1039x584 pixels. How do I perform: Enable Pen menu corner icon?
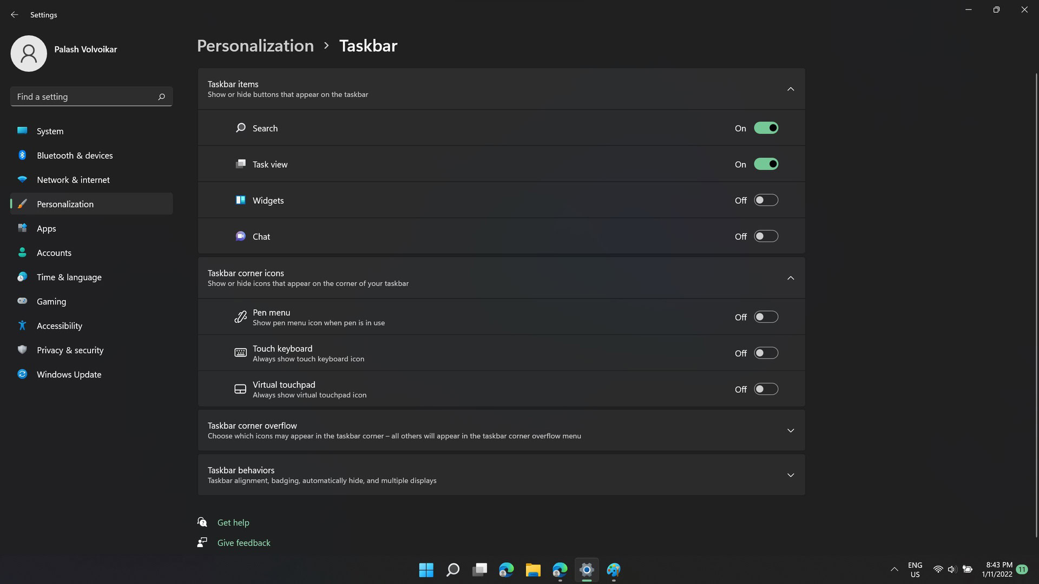click(x=766, y=316)
